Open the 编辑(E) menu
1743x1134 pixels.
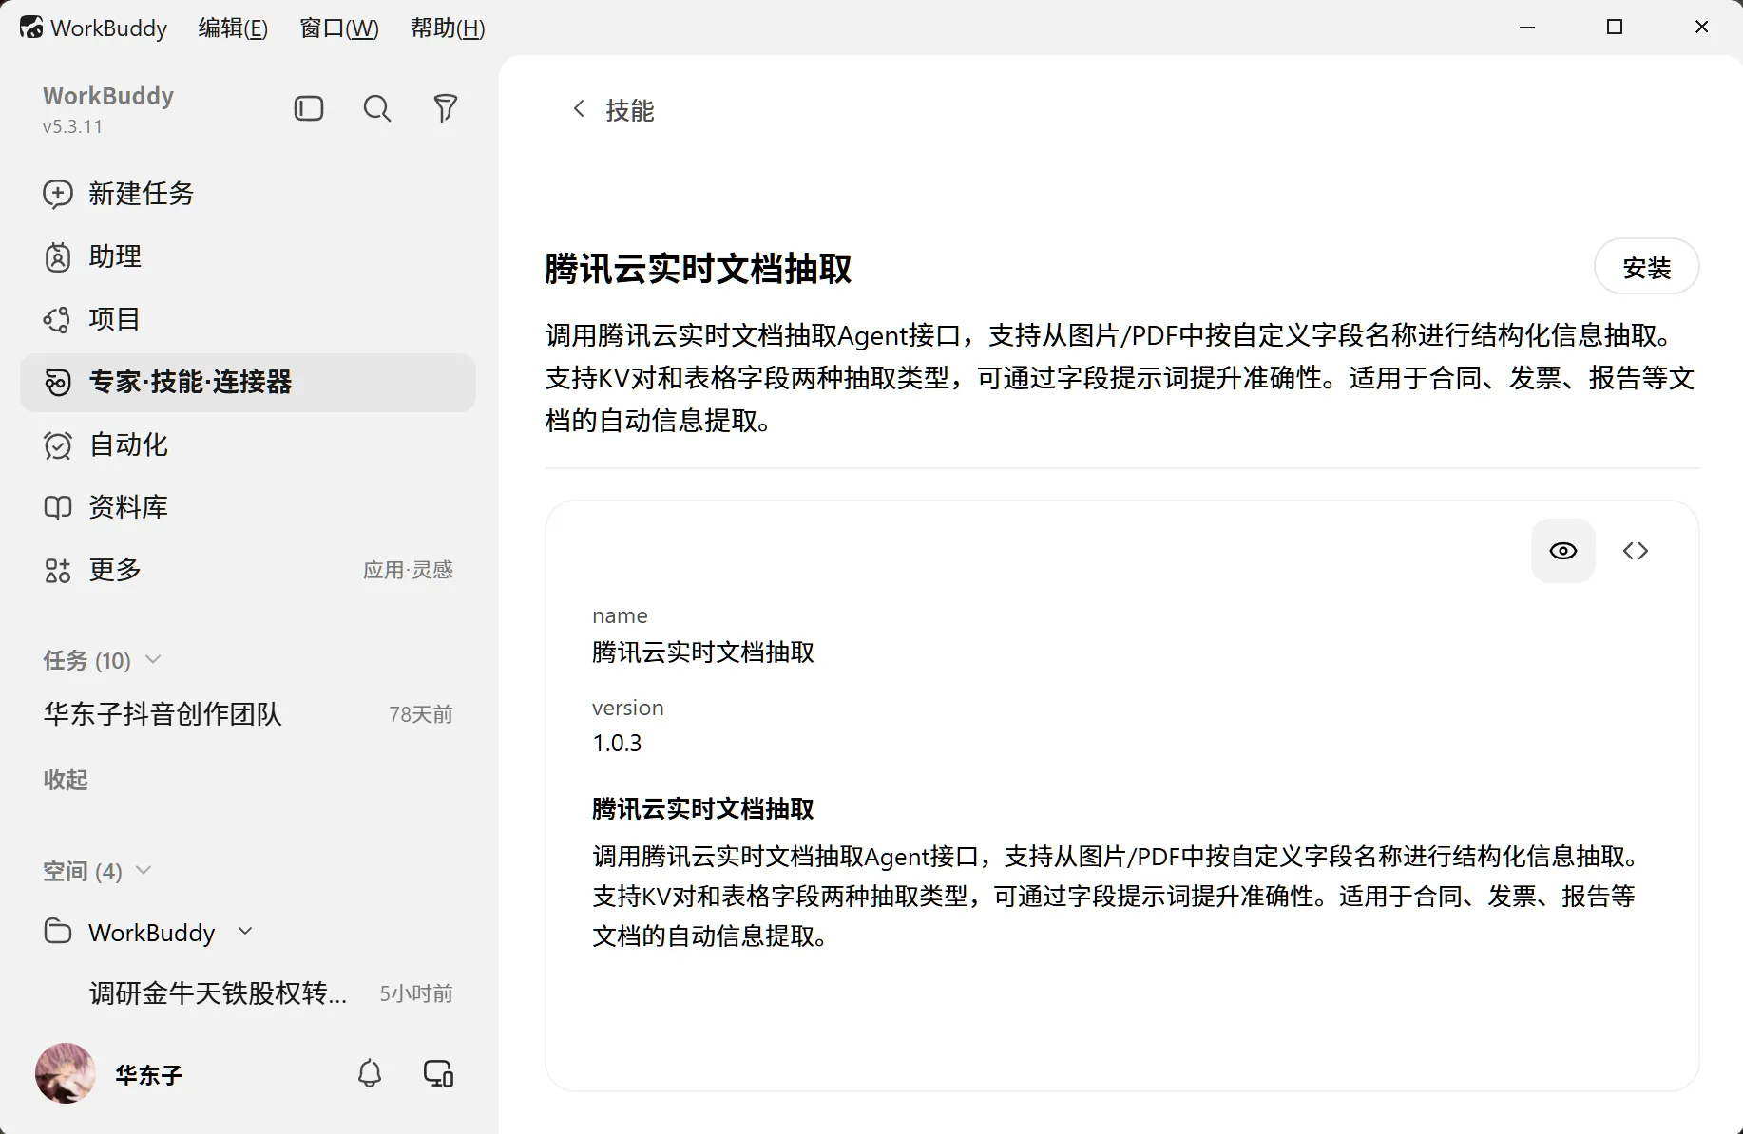point(233,28)
